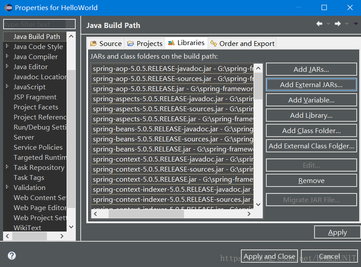Click the Add Variable... button
Screen dimensions: 361x267
tap(311, 100)
